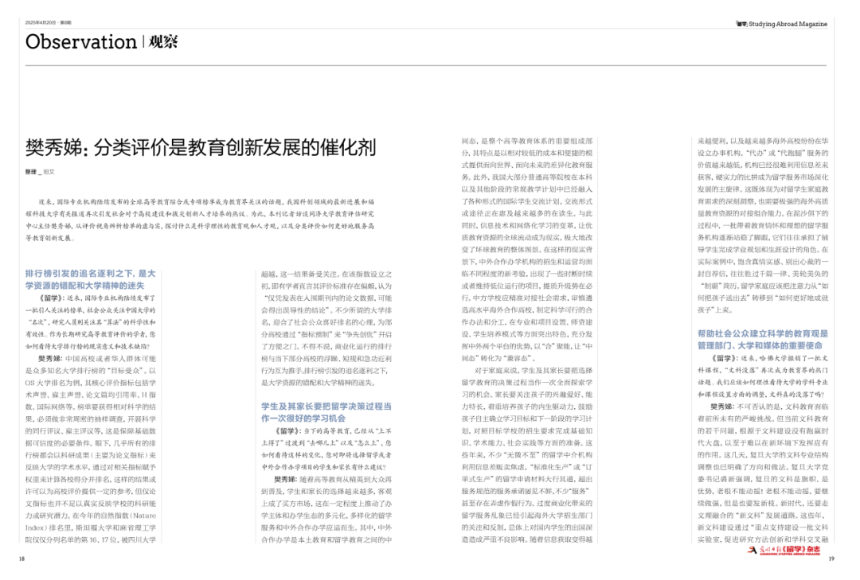
Task: Click the article title "樊秀娣：分类评价是教育创新发展的催化剂"
Action: point(201,147)
